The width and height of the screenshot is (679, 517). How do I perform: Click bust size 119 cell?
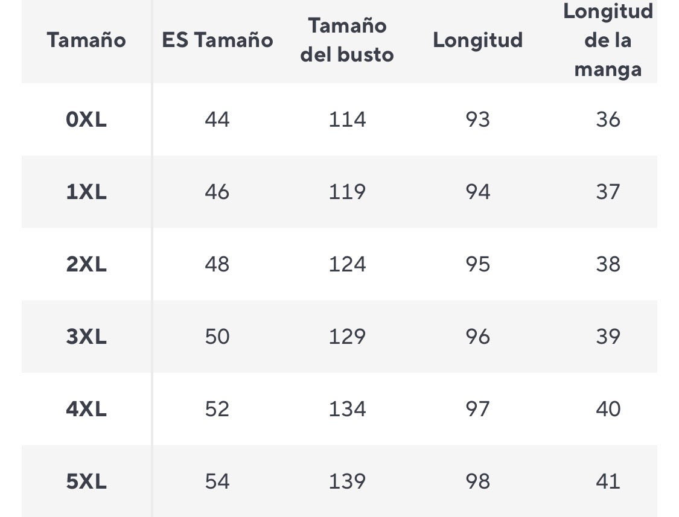(347, 192)
